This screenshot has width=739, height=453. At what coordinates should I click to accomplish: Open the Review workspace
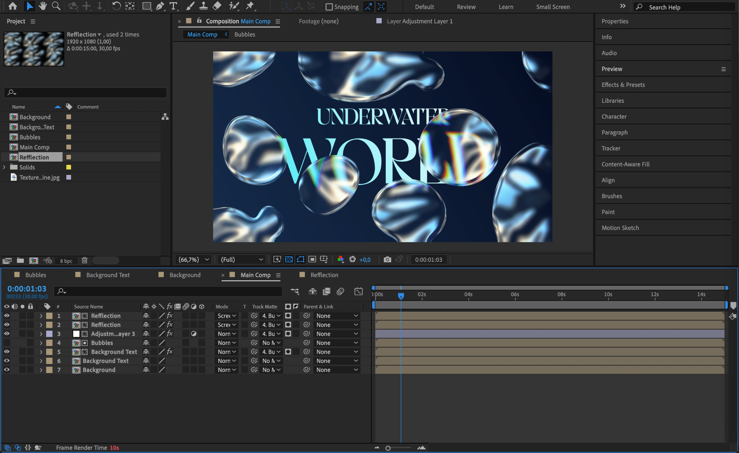(466, 7)
